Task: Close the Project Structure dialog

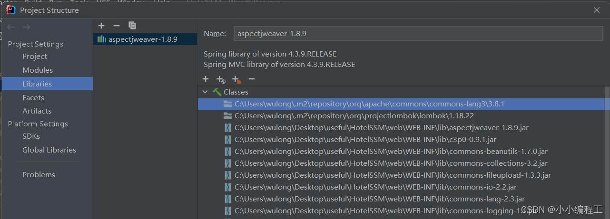Action: [597, 10]
